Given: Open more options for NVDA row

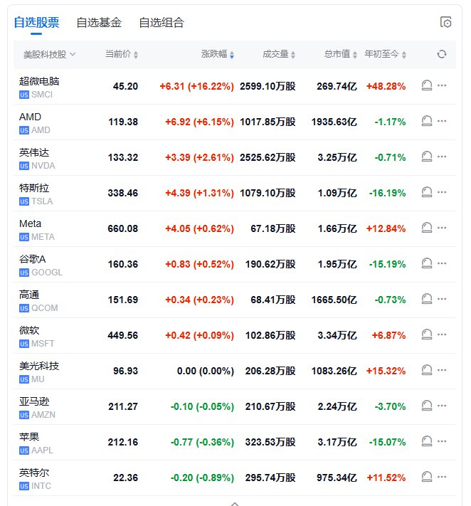Looking at the screenshot, I should (442, 157).
